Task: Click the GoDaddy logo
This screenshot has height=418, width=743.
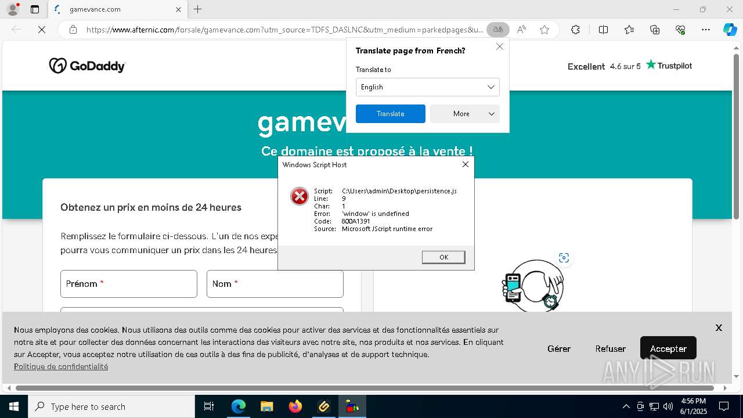Action: tap(87, 66)
